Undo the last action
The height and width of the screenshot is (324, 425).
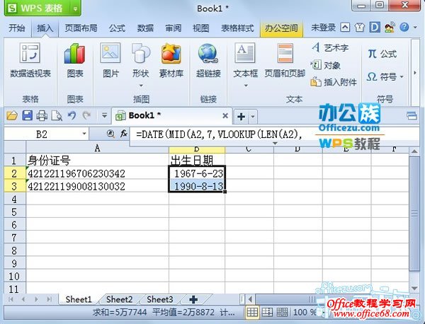click(x=72, y=116)
